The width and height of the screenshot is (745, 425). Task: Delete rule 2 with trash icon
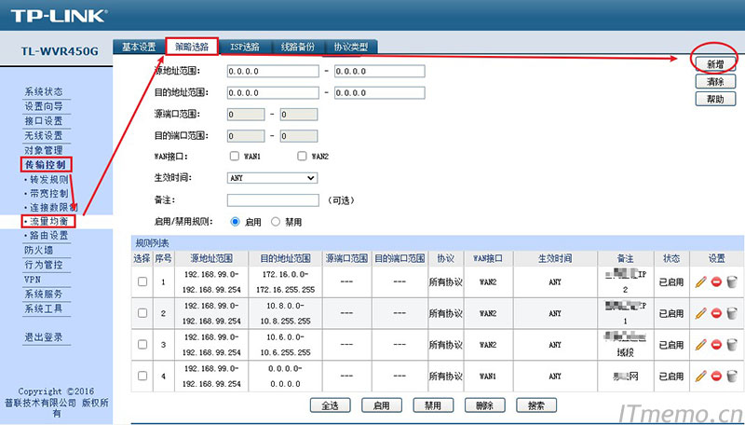(732, 313)
